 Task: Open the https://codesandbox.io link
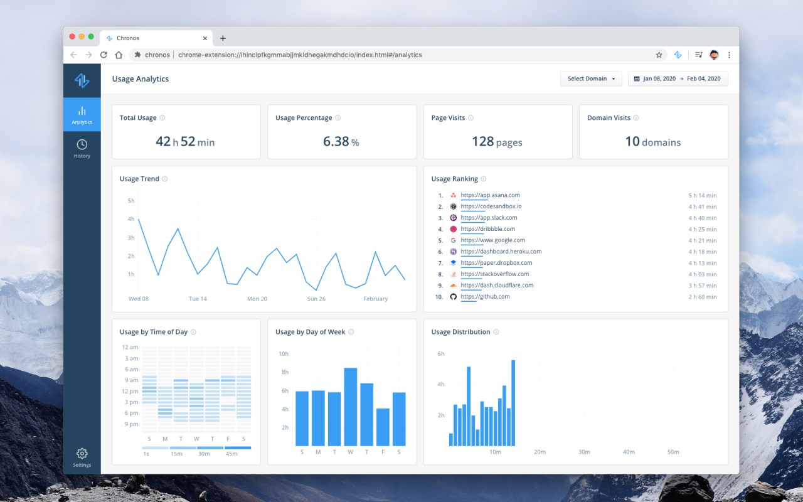[x=491, y=206]
